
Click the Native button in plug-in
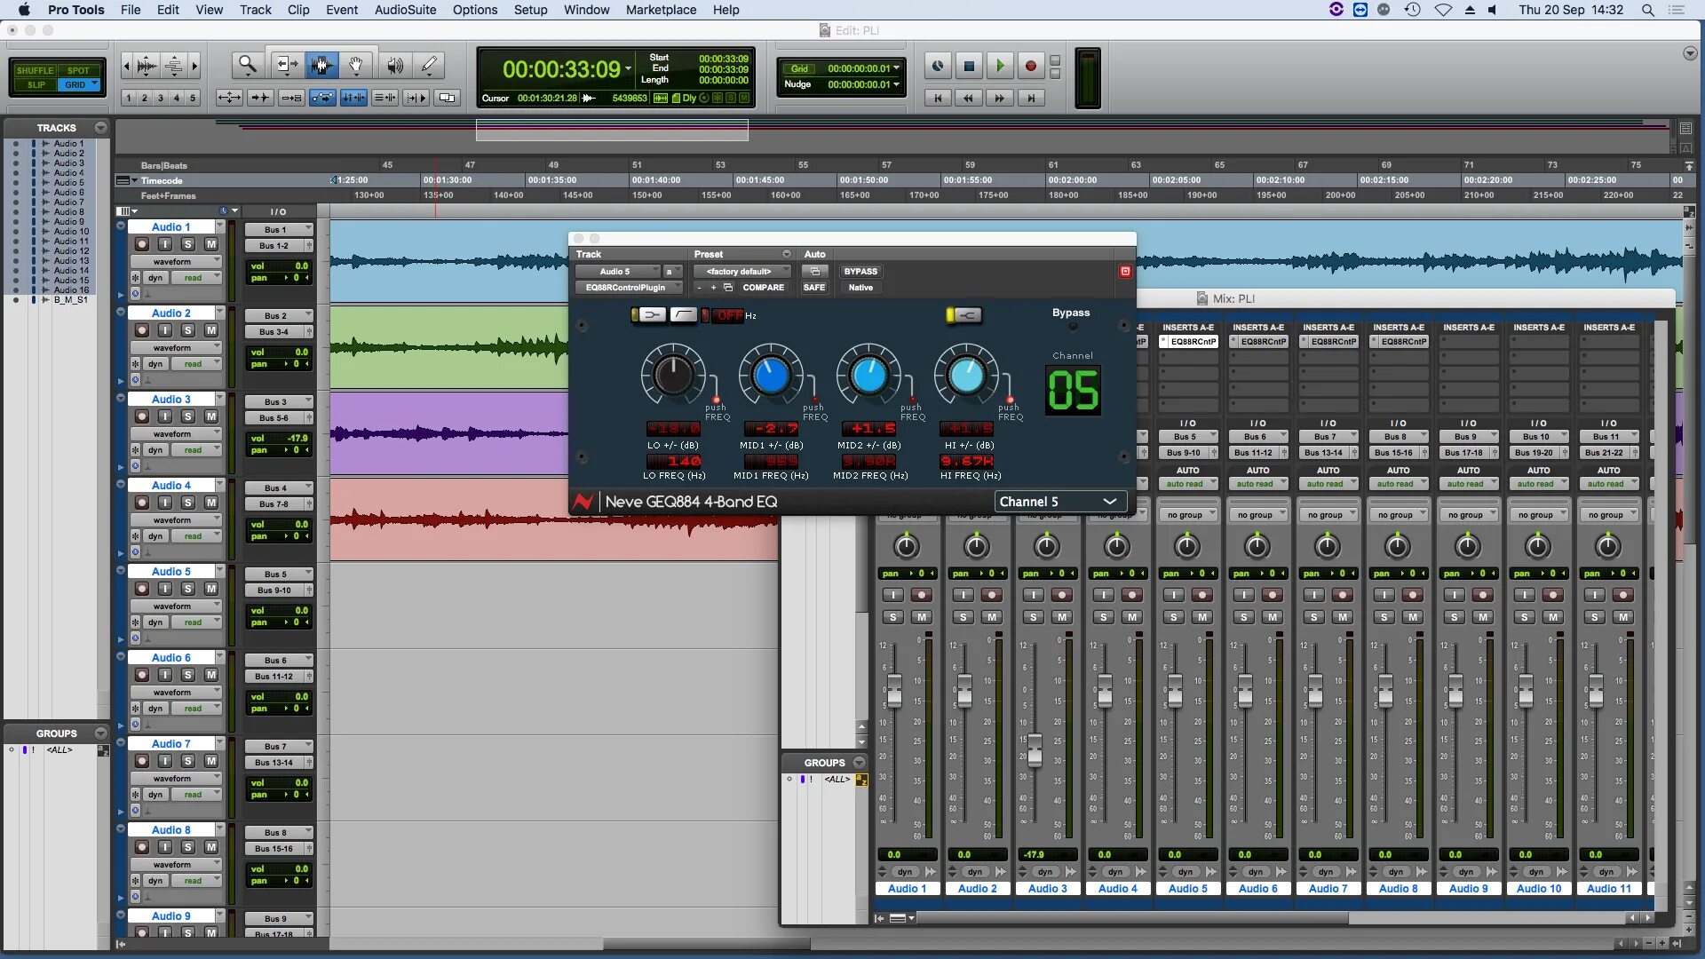860,287
